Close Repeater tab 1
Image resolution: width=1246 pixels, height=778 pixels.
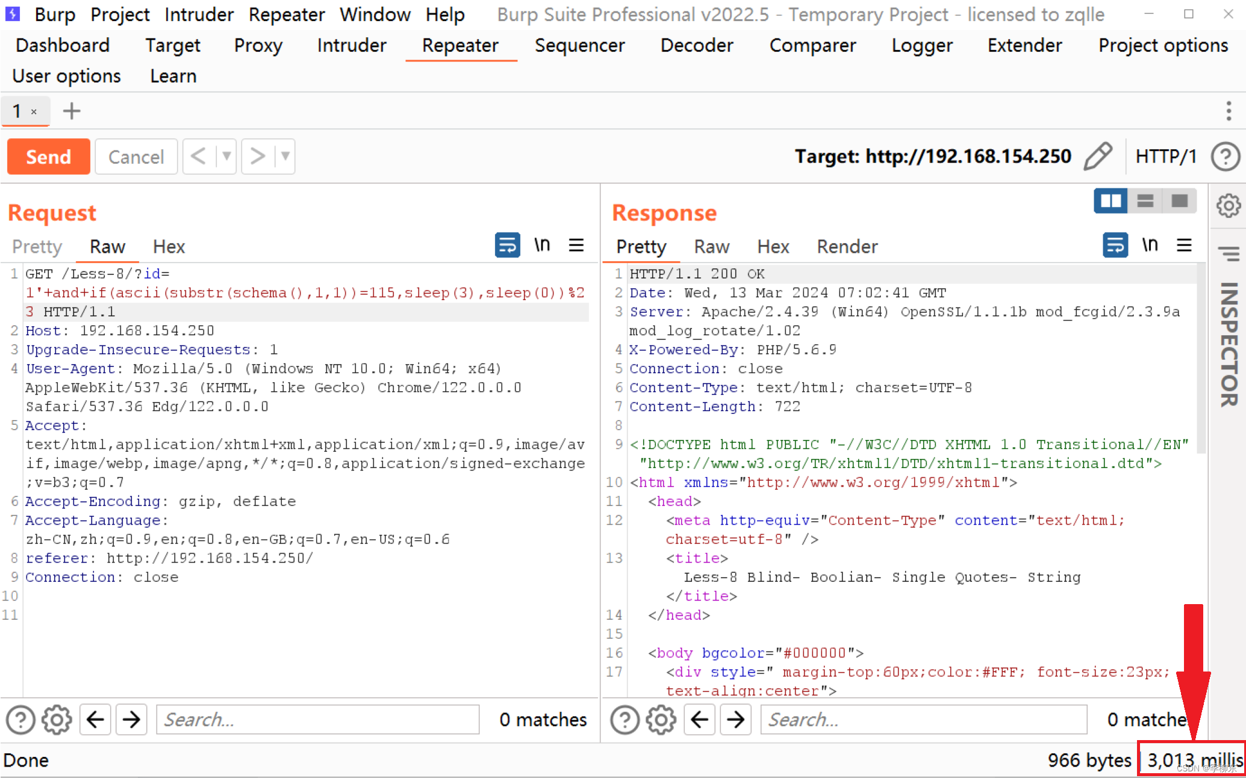[x=34, y=112]
